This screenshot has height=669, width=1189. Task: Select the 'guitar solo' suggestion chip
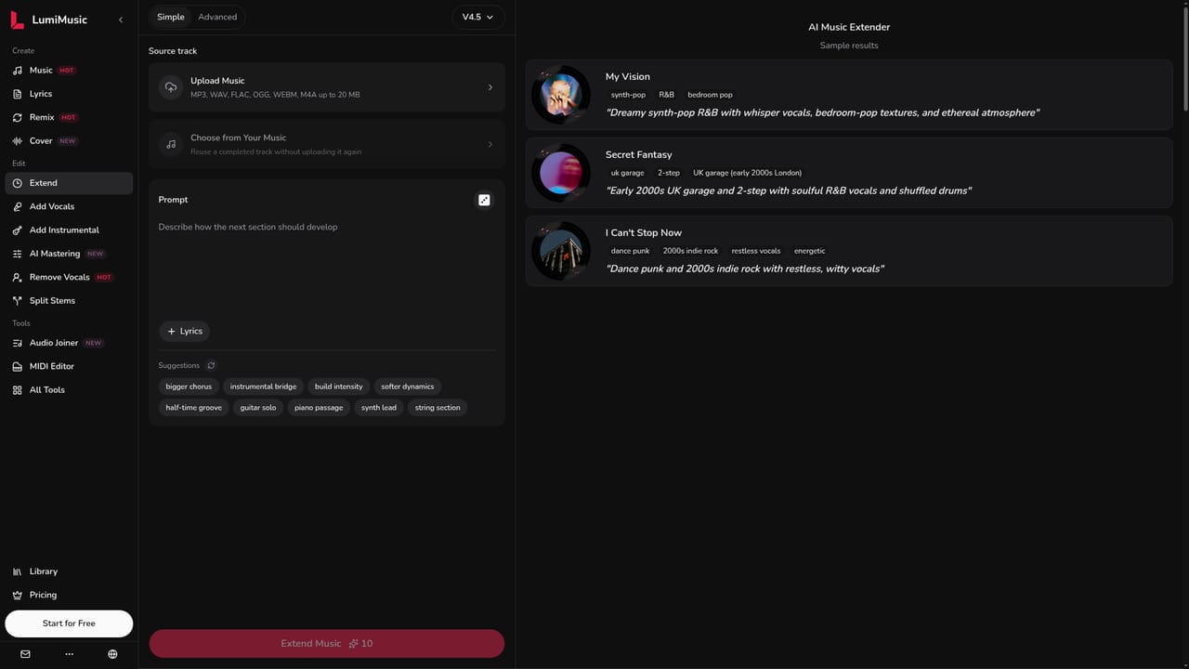258,408
